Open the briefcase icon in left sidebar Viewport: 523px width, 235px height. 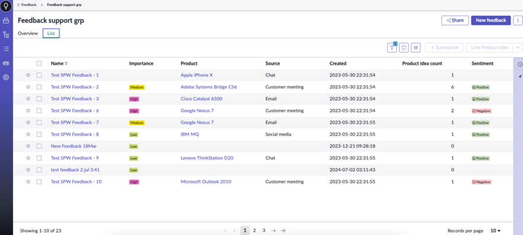coord(6,21)
